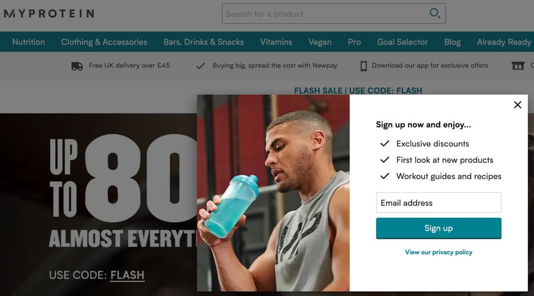This screenshot has height=296, width=534.
Task: Focus the Email address field
Action: [x=438, y=202]
